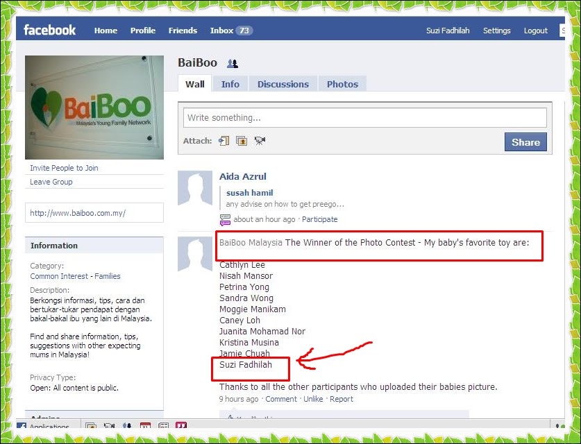Open BaiBoo Malaysia's profile picture thumbnail

click(195, 254)
